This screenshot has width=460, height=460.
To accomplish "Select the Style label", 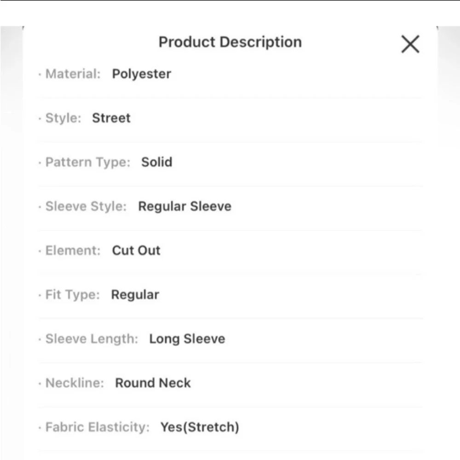I will click(x=63, y=118).
